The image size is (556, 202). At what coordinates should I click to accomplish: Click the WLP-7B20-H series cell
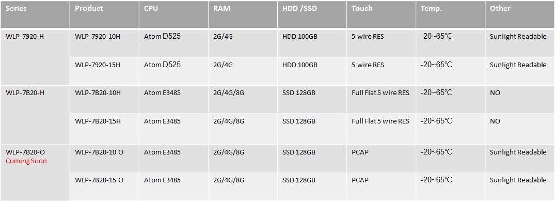(x=35, y=115)
